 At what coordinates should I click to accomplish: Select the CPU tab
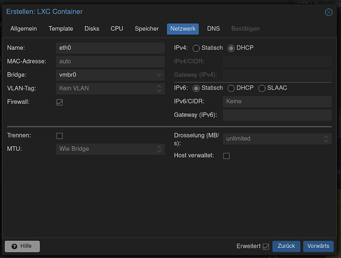117,28
